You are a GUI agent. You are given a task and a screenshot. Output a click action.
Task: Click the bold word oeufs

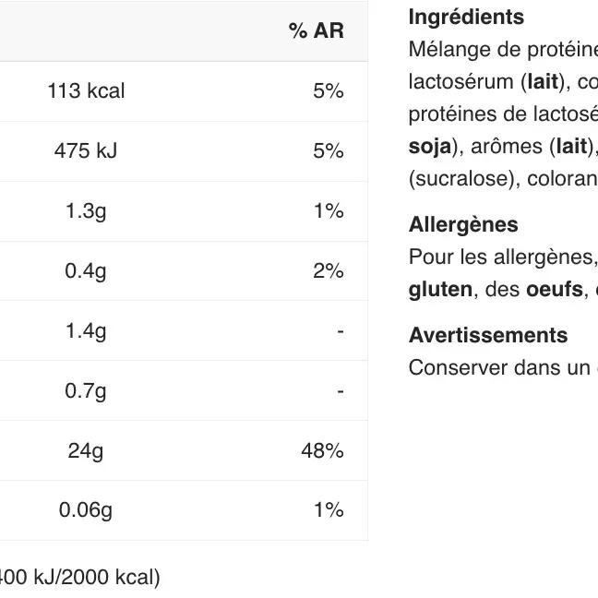tap(554, 290)
